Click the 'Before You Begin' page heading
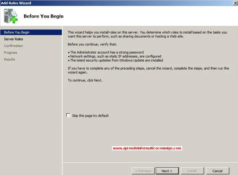The height and width of the screenshot is (175, 238). [x=43, y=16]
